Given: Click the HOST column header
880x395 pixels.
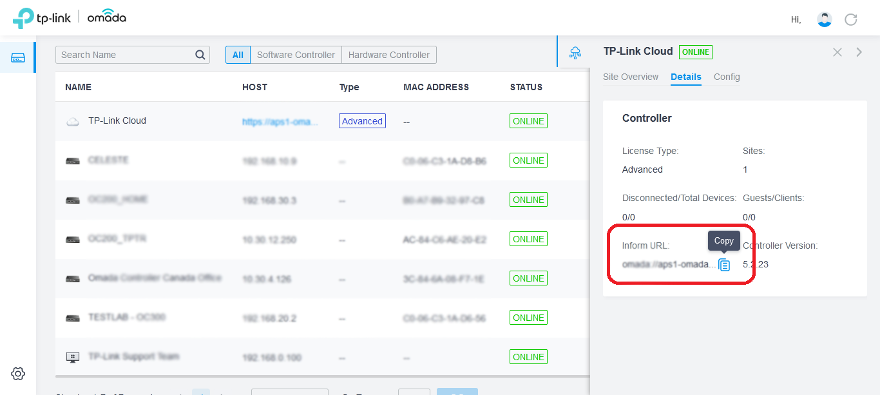Looking at the screenshot, I should (x=254, y=87).
